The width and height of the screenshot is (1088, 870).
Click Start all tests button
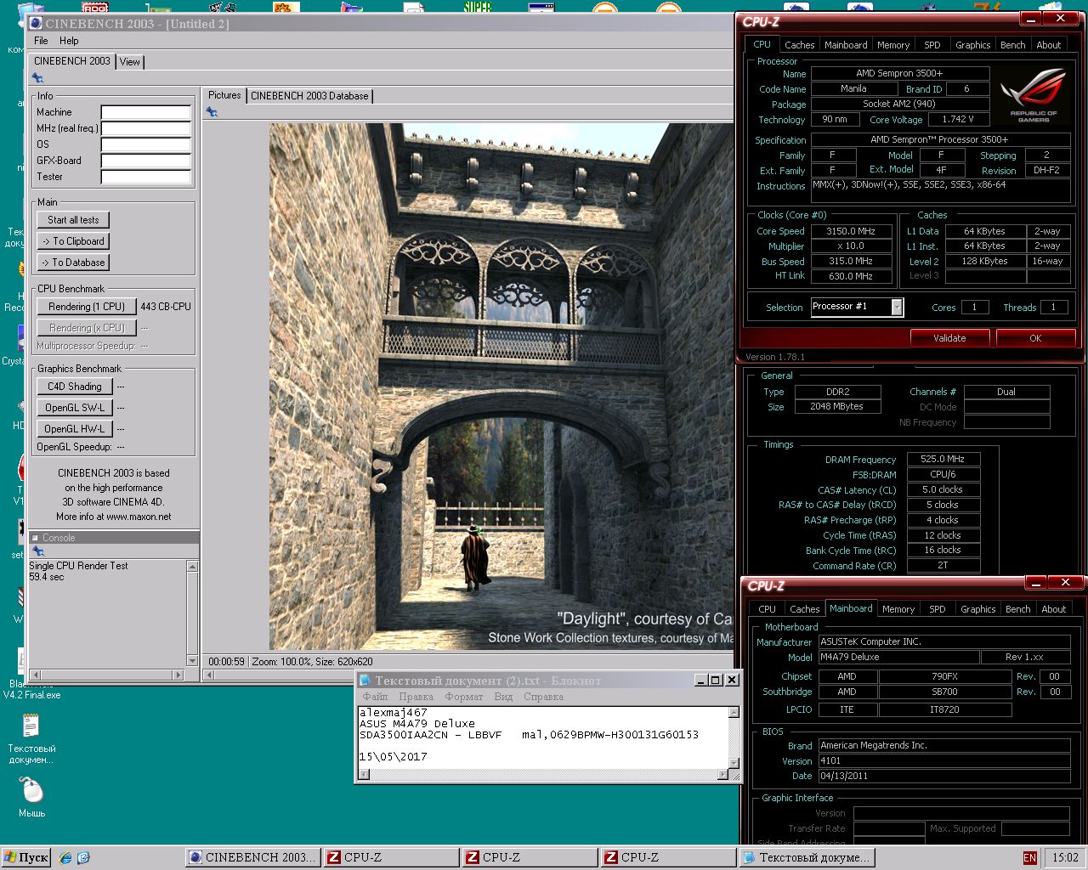pyautogui.click(x=73, y=220)
